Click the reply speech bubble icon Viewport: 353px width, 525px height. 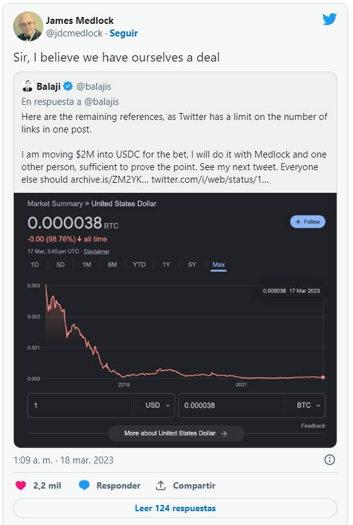[84, 485]
